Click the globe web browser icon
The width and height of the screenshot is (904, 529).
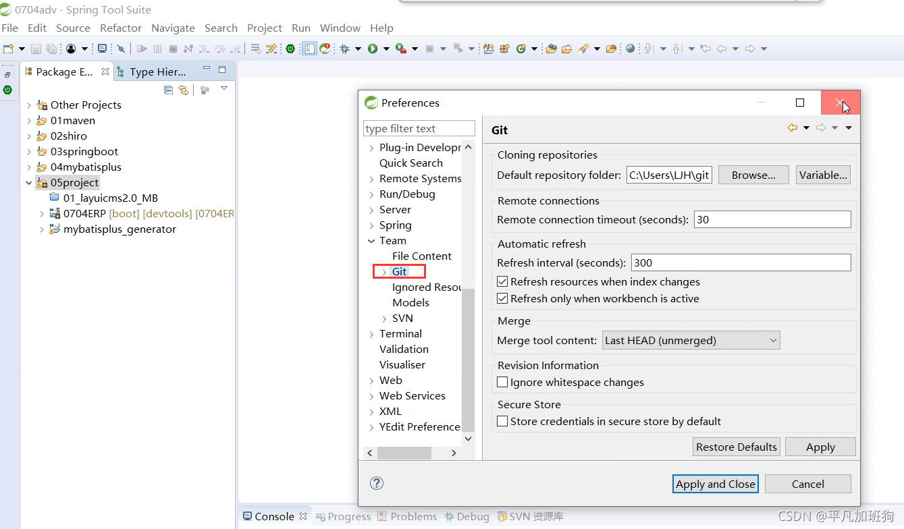pos(630,49)
